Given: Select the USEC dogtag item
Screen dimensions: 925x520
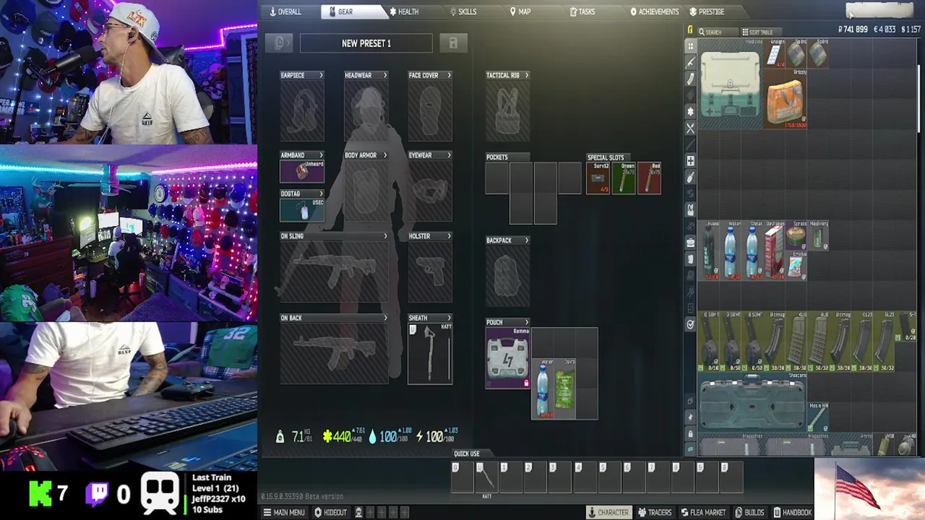Looking at the screenshot, I should click(x=302, y=210).
